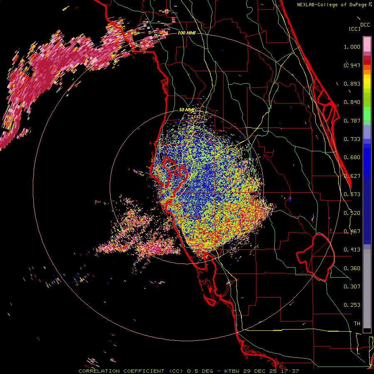Click the 0.520 scale value
Screen dimensions: 374x374
352,213
